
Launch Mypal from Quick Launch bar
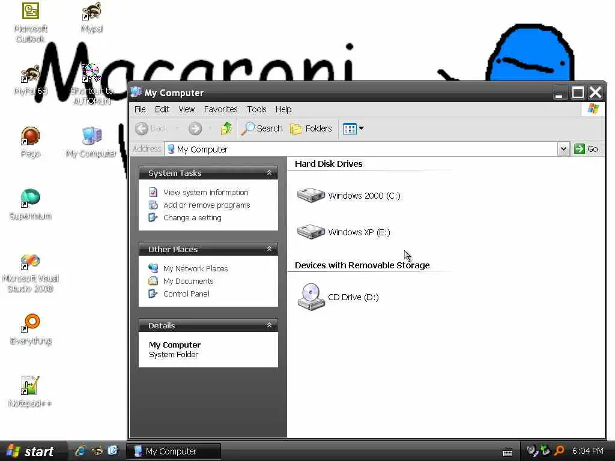point(97,451)
